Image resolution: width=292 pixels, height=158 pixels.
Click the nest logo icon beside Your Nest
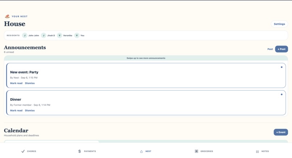coord(7,16)
